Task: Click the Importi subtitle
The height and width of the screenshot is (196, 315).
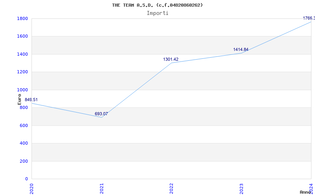Action: pos(157,13)
